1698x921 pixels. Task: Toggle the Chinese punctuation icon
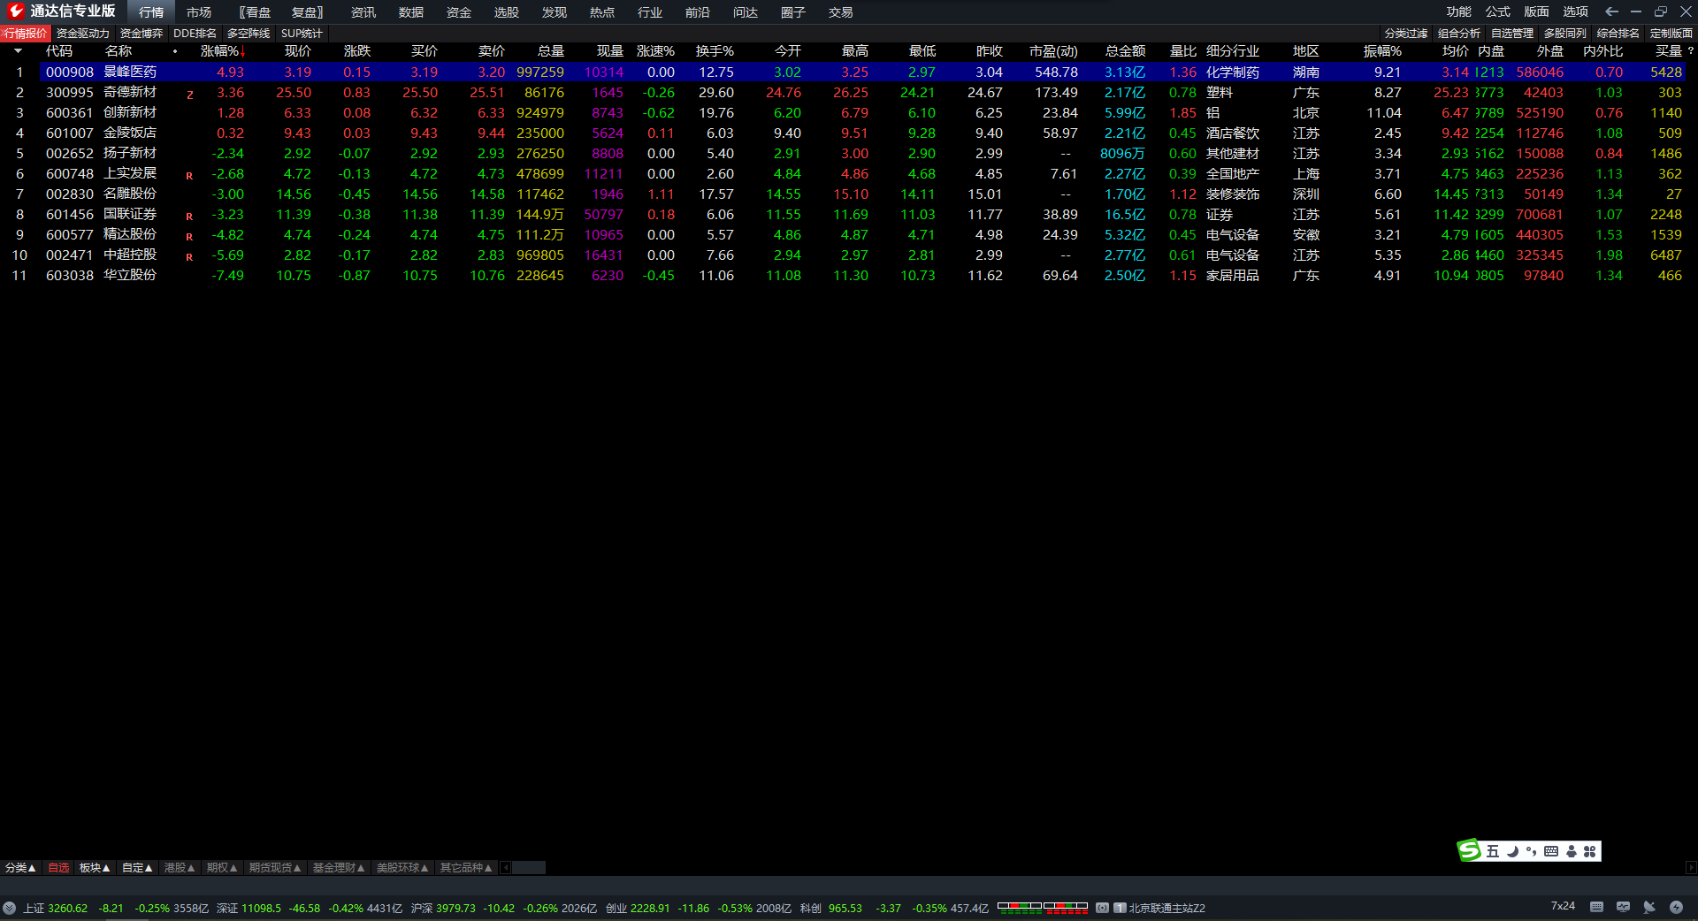tap(1532, 851)
